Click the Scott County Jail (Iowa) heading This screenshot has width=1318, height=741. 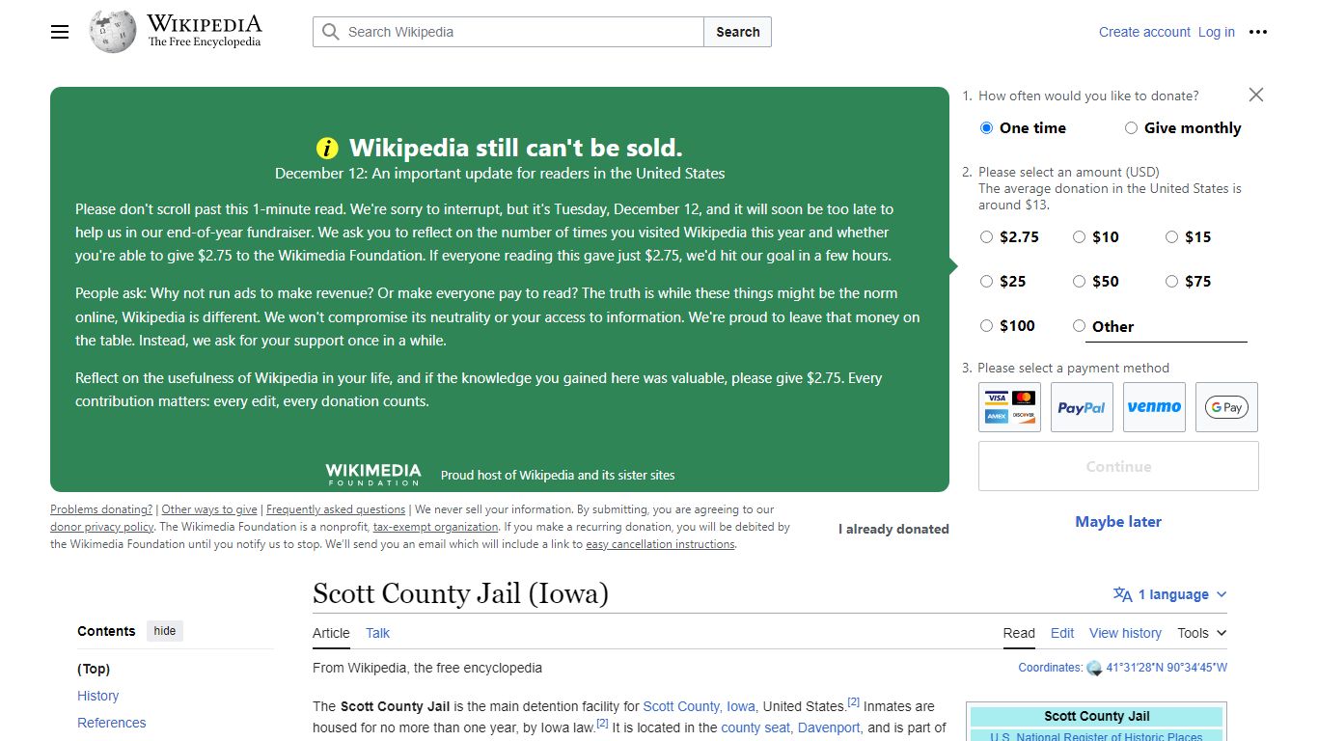[x=460, y=593]
